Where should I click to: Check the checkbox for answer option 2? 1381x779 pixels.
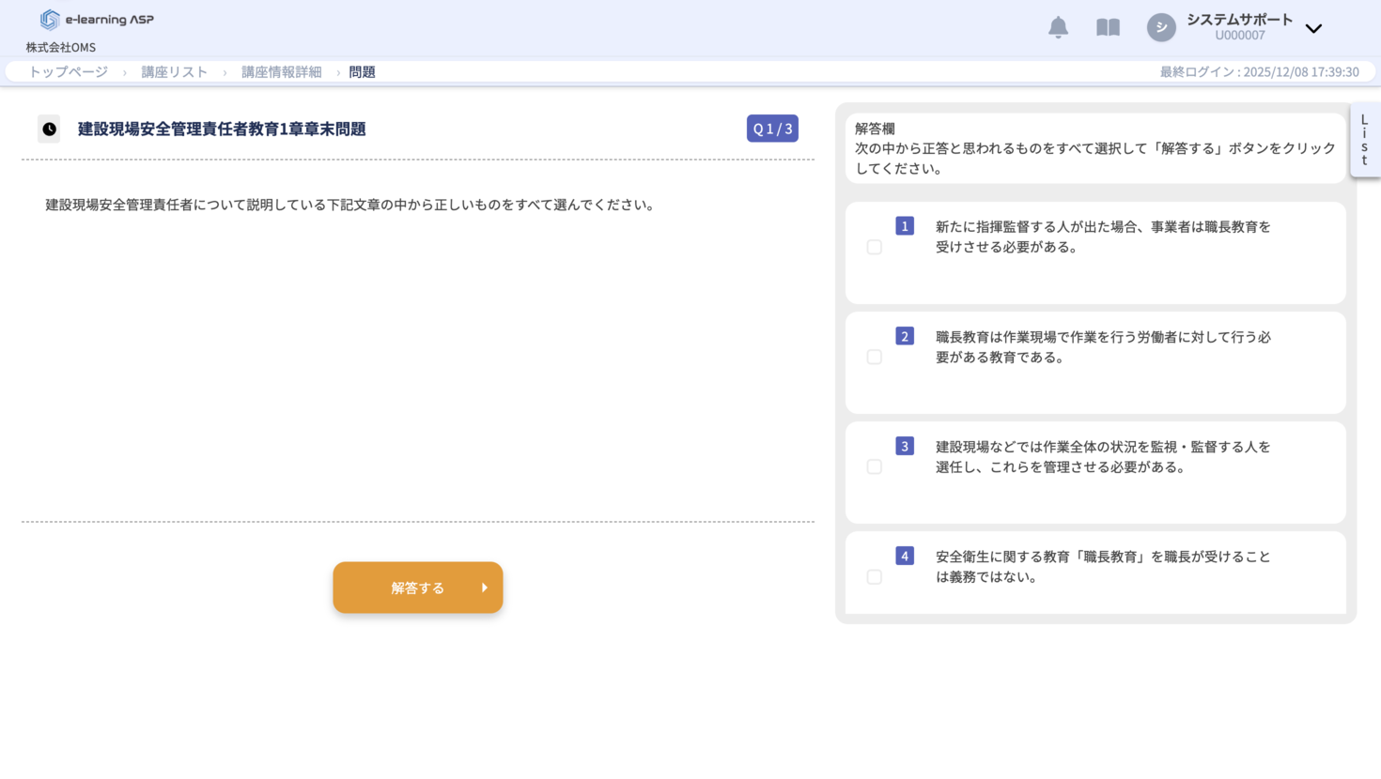pos(875,357)
